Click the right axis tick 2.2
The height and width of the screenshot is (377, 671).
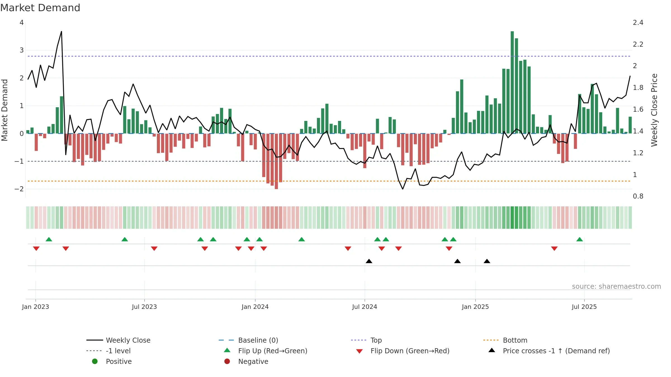(x=638, y=44)
